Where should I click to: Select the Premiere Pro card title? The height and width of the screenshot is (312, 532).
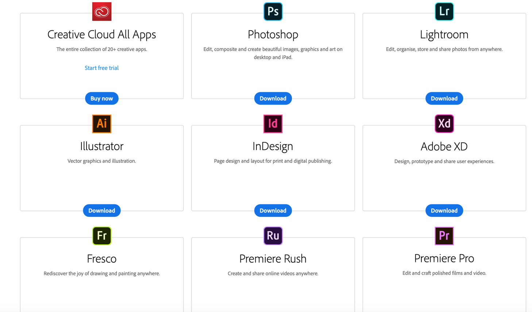coord(444,258)
